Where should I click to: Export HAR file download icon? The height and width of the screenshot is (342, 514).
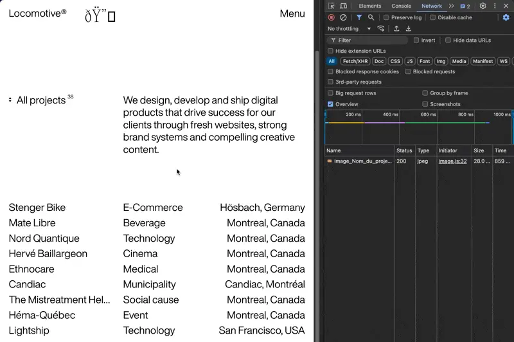(409, 28)
